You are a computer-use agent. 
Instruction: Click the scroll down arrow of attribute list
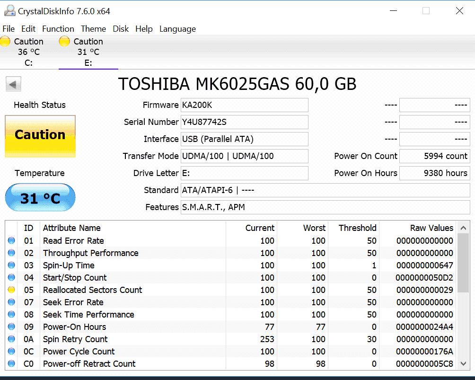point(463,363)
